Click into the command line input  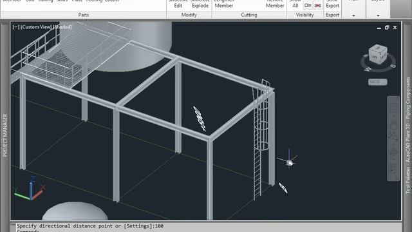coord(209,231)
